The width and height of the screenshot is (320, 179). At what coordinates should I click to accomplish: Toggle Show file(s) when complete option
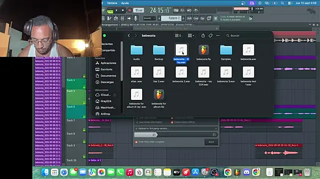(x=150, y=142)
